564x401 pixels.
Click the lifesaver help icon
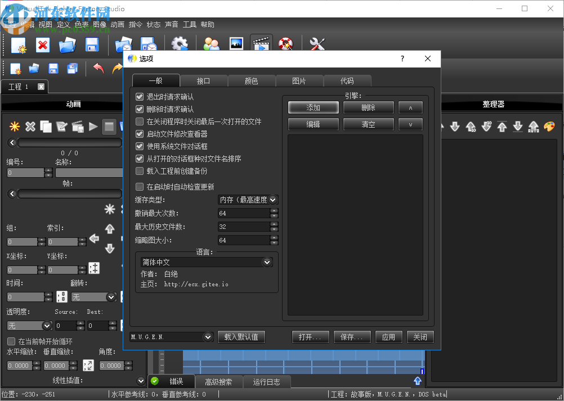point(286,43)
